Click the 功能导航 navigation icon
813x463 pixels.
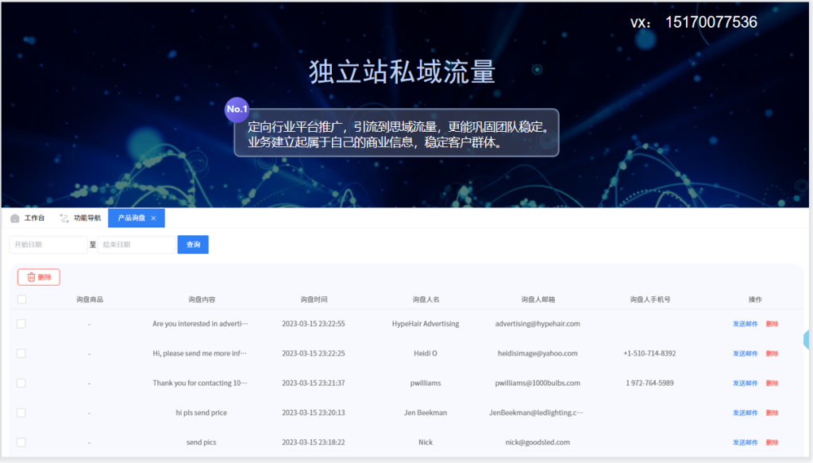click(x=64, y=218)
